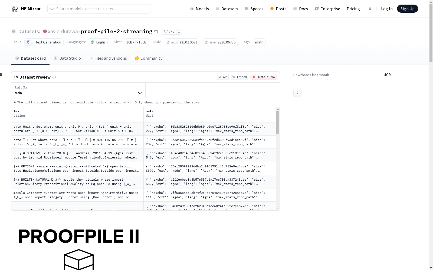Focus the search models, datasets, users field
The width and height of the screenshot is (433, 270).
click(x=99, y=9)
